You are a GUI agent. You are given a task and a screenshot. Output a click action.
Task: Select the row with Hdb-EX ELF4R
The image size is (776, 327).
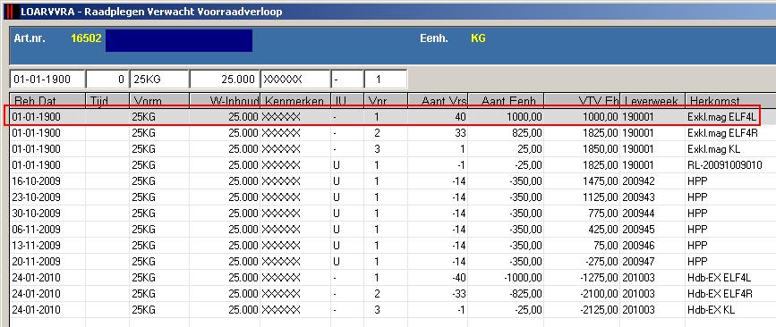(x=393, y=294)
